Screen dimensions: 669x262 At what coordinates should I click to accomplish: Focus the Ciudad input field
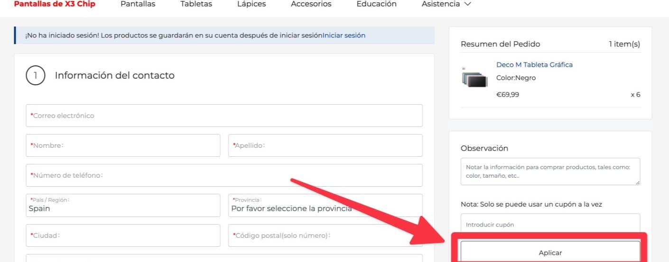click(123, 235)
